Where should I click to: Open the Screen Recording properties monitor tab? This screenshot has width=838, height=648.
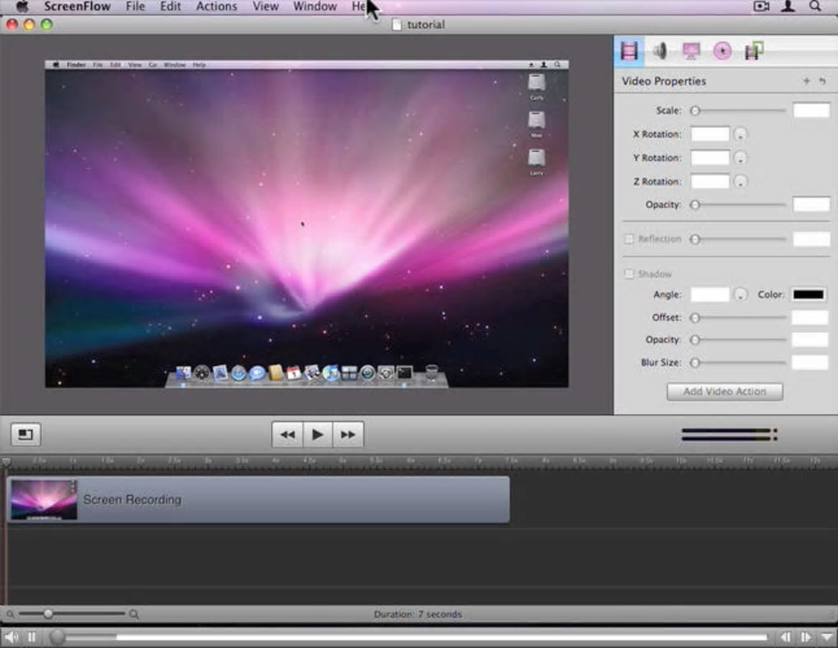(x=691, y=51)
